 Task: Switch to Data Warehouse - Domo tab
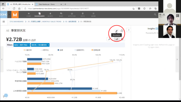[x=47, y=4]
